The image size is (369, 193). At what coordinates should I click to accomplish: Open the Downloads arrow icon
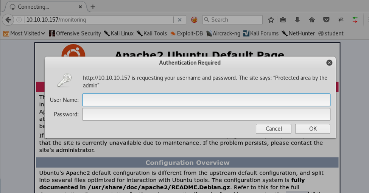[x=297, y=20]
